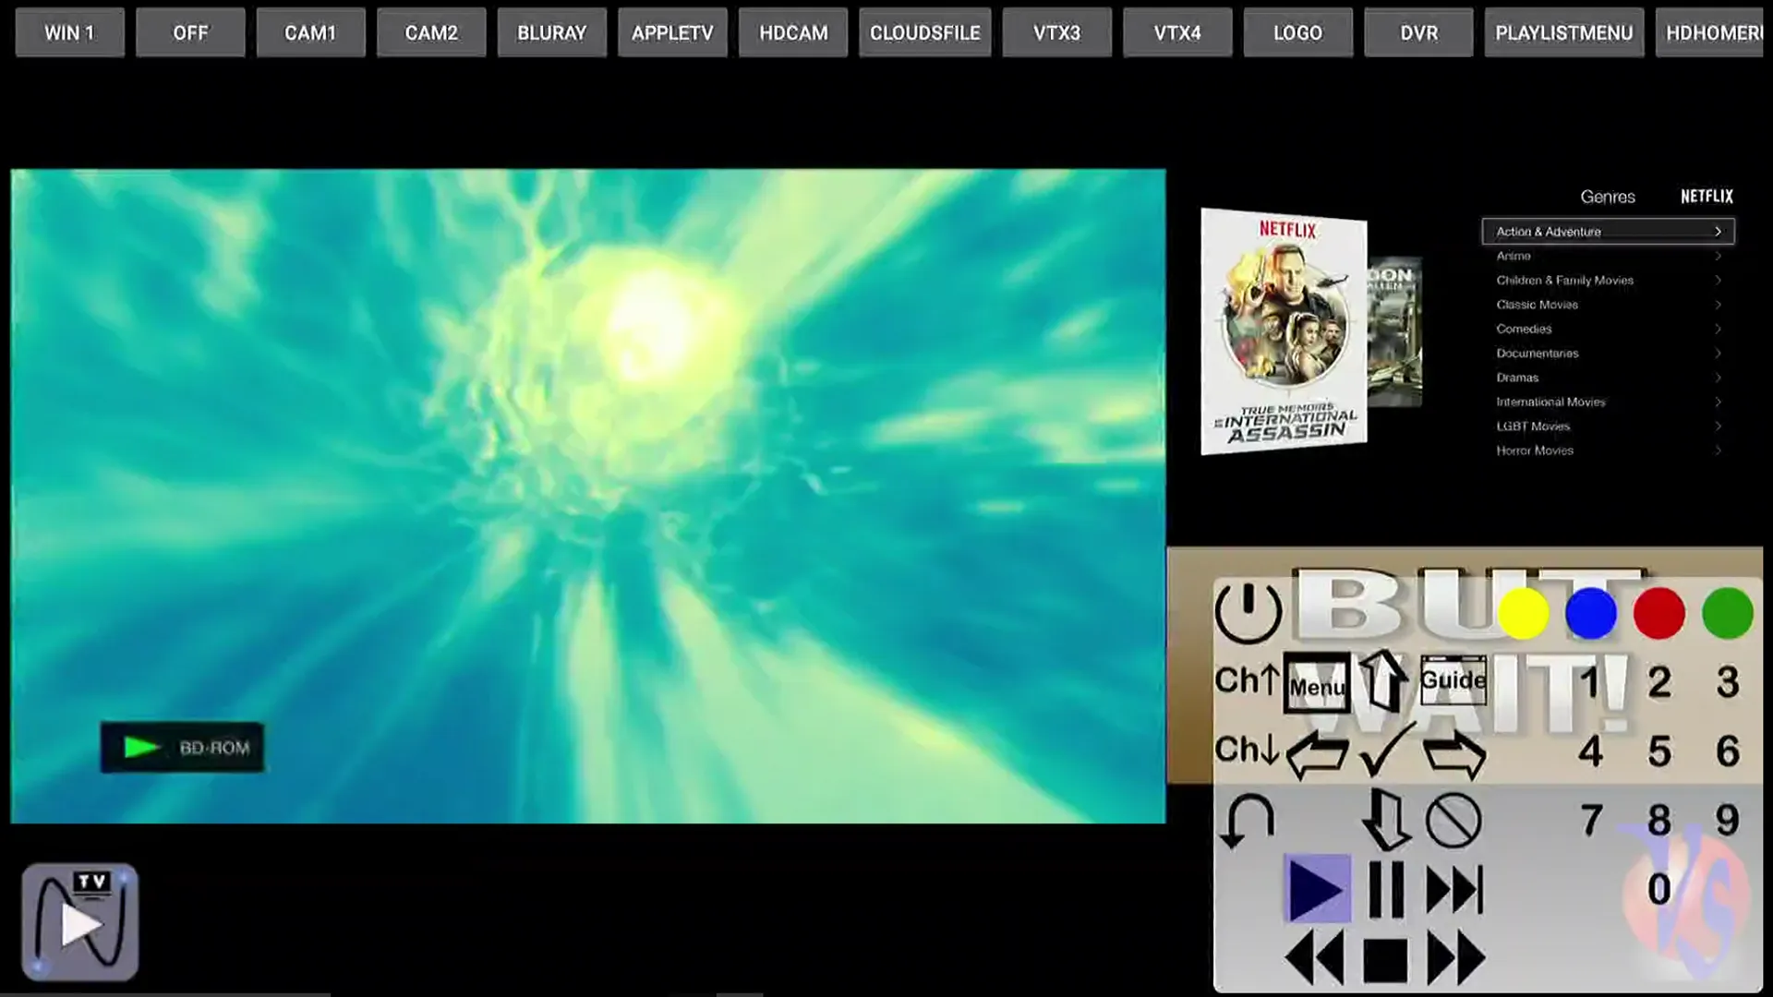Click the BLURAY input source button
The height and width of the screenshot is (997, 1773).
551,33
